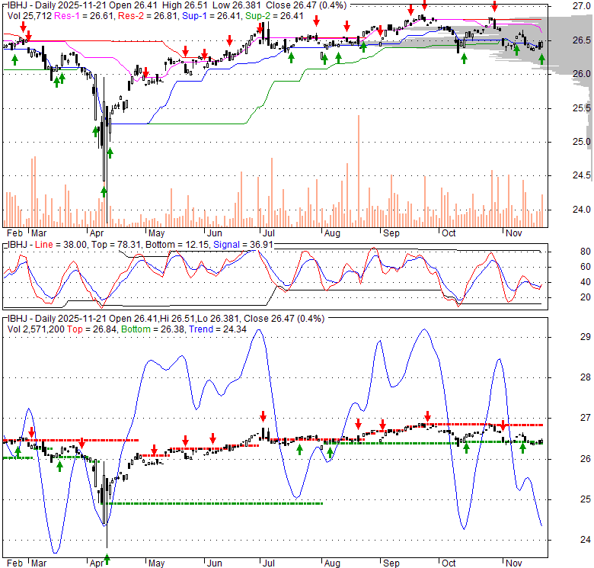Click green arrow at bottom of lower panel
594x568 pixels.
click(x=107, y=558)
